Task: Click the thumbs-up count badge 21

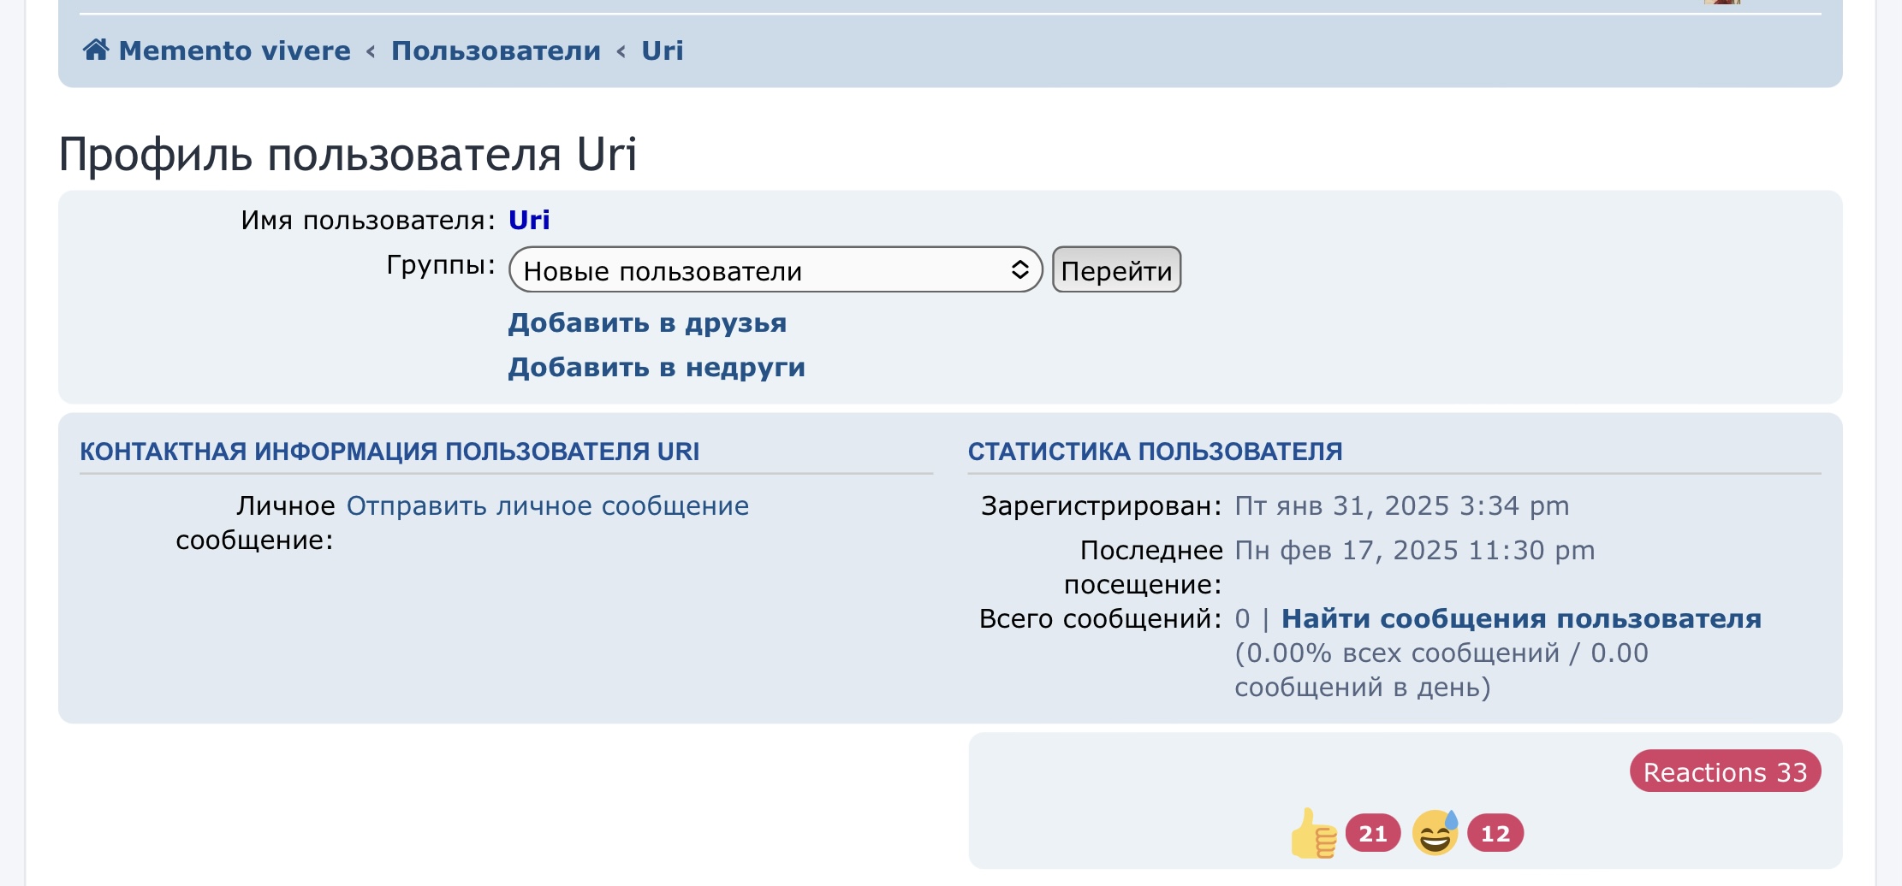Action: [x=1372, y=834]
